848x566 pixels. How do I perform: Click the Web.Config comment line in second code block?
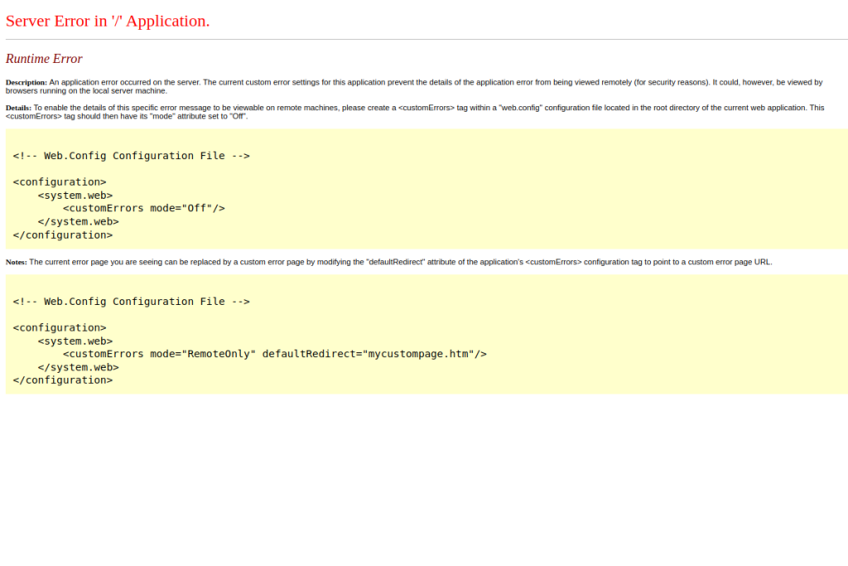tap(131, 302)
